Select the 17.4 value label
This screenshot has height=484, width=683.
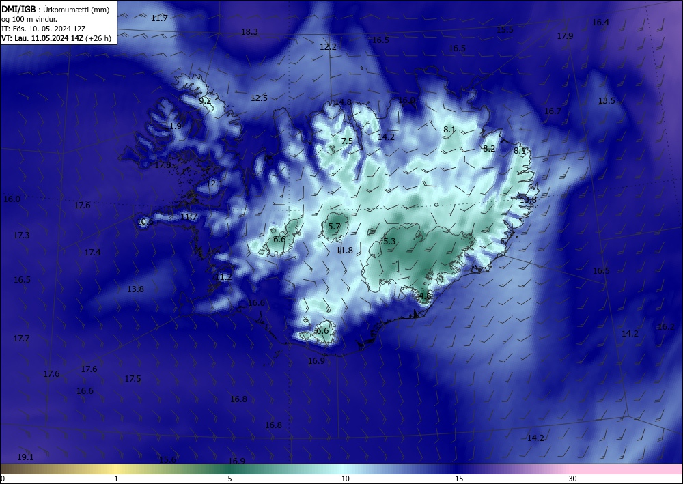point(92,253)
